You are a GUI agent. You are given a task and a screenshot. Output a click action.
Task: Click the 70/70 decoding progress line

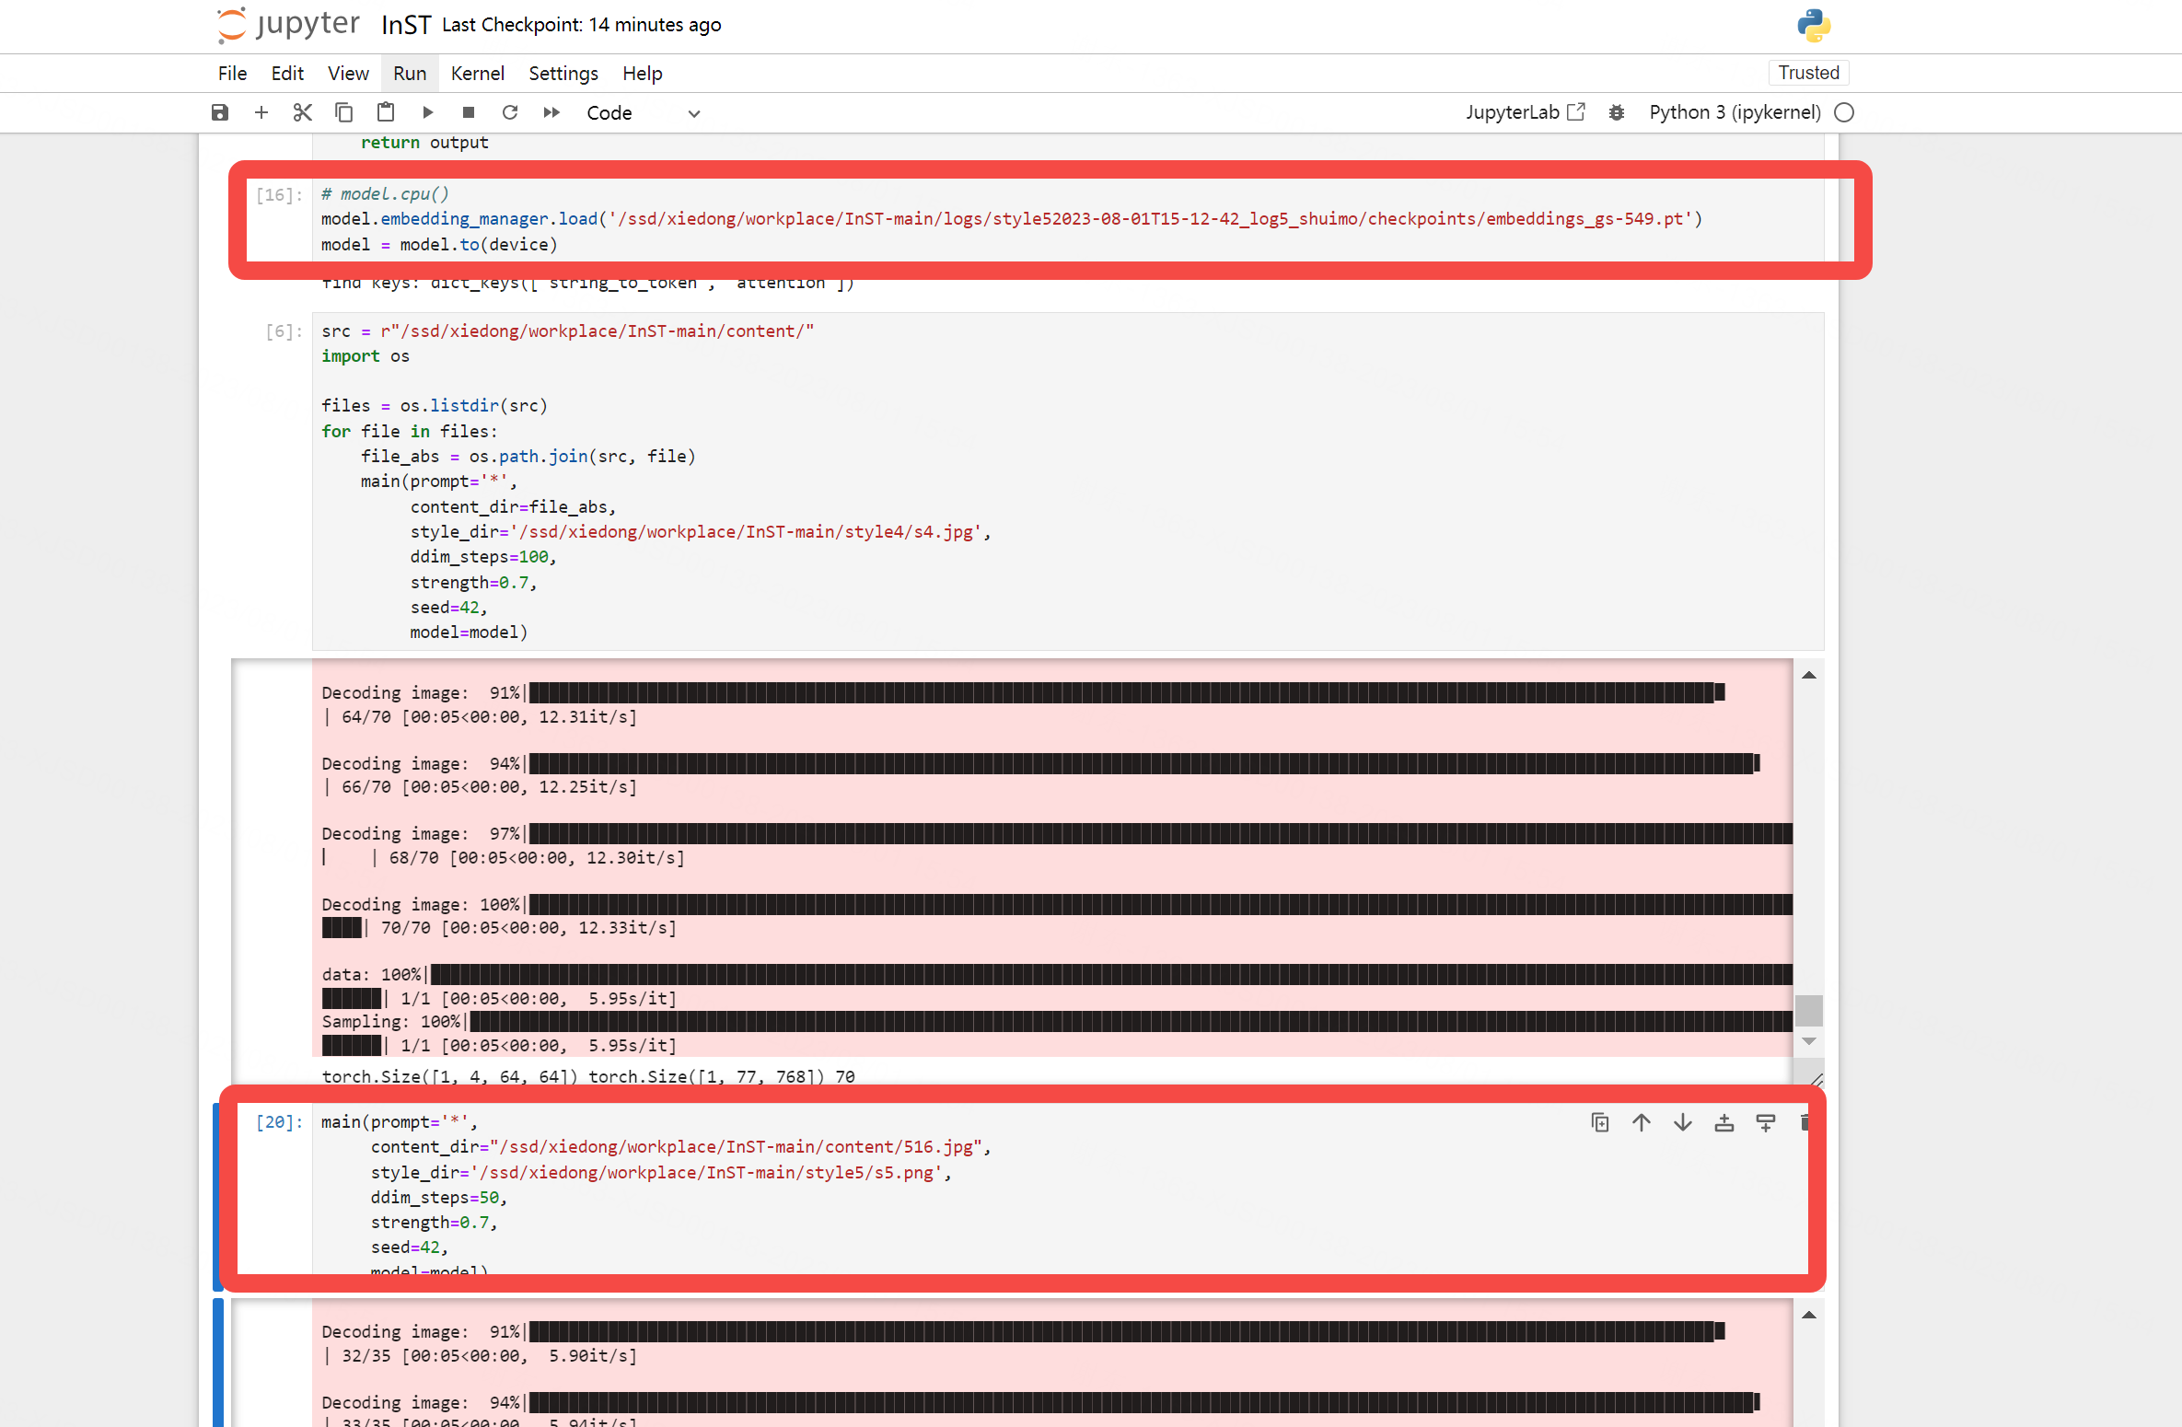tap(499, 928)
